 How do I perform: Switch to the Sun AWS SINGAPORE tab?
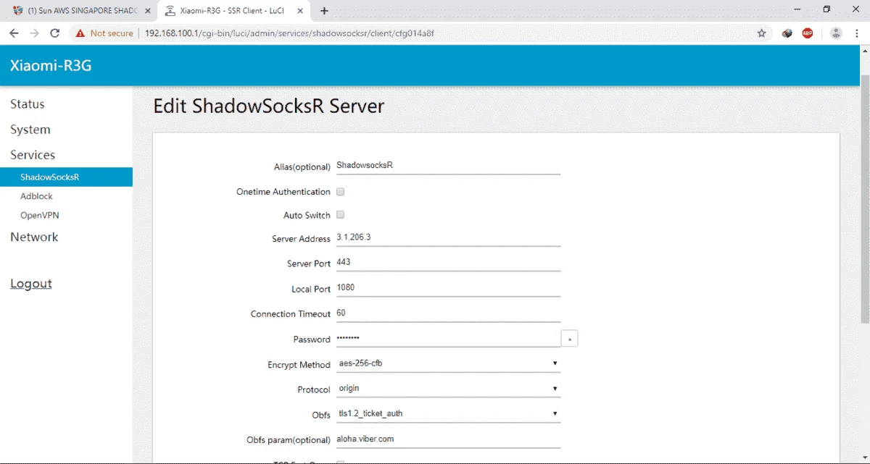[x=80, y=11]
